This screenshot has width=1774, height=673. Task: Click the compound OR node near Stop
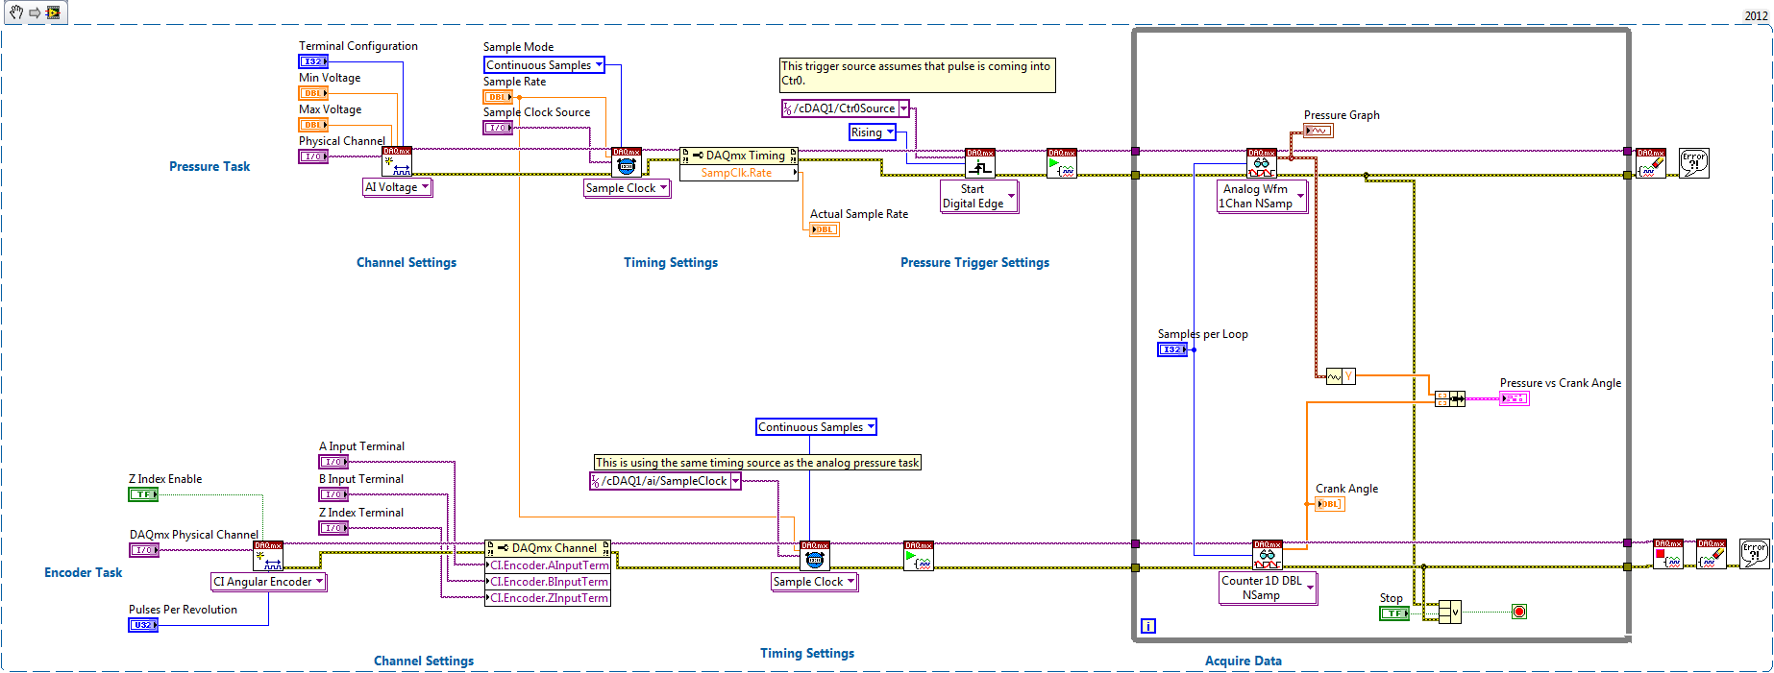tap(1450, 612)
